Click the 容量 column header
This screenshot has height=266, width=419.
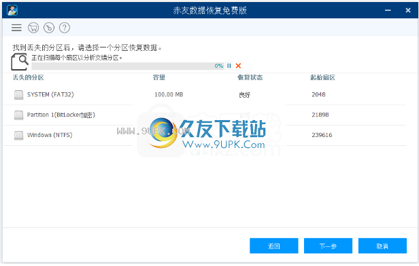tap(159, 77)
